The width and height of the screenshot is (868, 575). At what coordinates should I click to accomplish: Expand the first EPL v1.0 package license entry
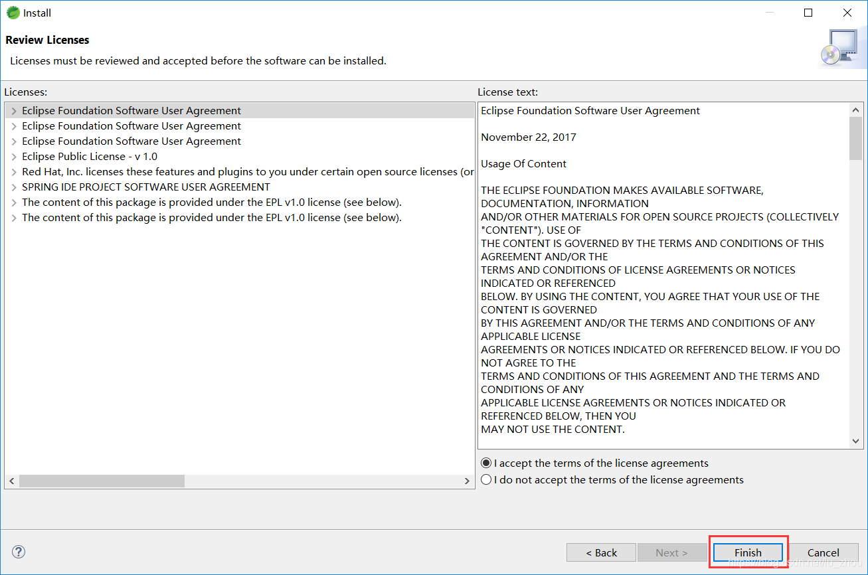[13, 203]
